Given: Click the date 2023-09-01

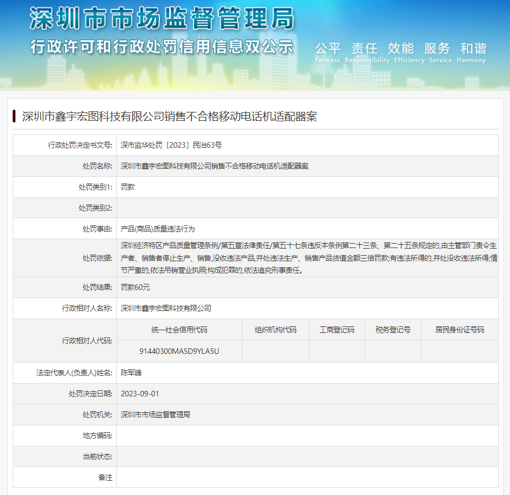Looking at the screenshot, I should coord(140,394).
